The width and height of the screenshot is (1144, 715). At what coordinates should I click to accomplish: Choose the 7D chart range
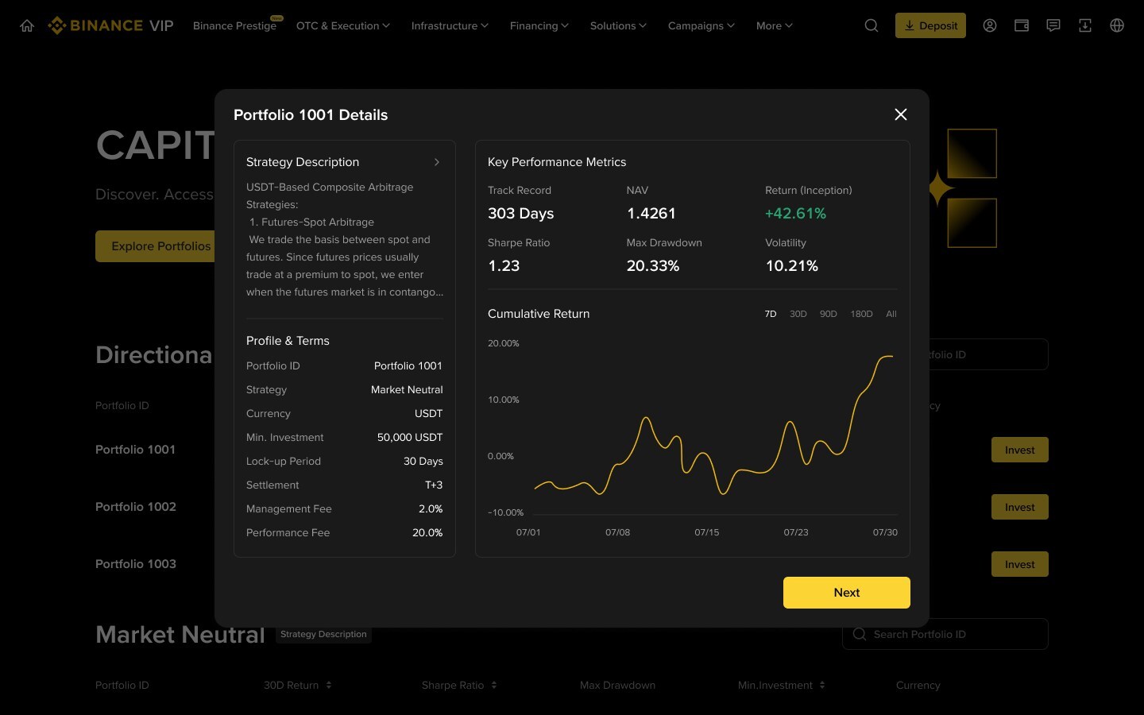pyautogui.click(x=770, y=314)
